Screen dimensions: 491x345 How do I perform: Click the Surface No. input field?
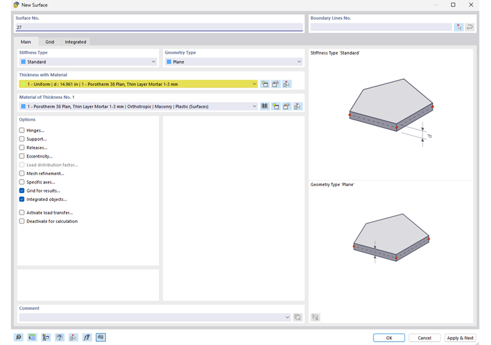click(x=159, y=27)
